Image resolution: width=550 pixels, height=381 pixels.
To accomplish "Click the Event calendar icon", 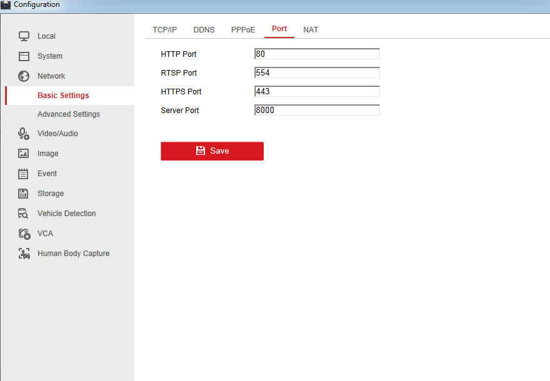I will click(24, 174).
